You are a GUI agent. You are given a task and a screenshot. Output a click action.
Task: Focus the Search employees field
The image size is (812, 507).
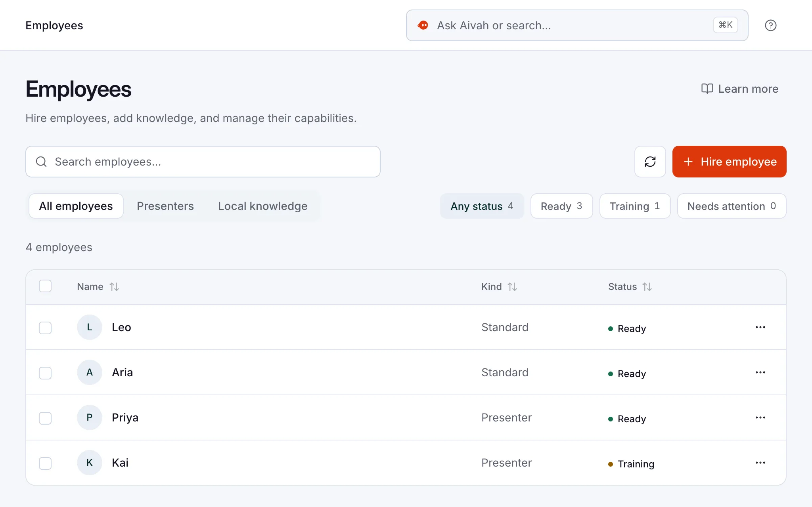tap(203, 162)
